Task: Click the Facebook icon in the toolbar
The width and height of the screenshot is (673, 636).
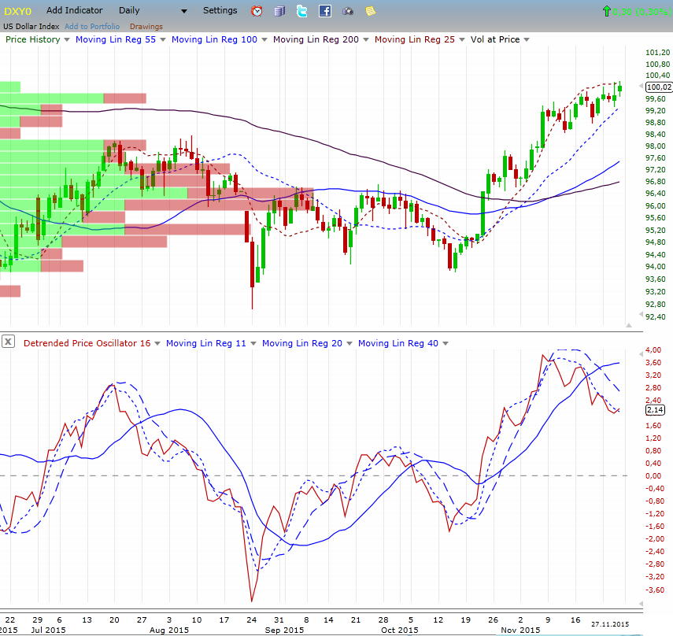Action: [324, 10]
